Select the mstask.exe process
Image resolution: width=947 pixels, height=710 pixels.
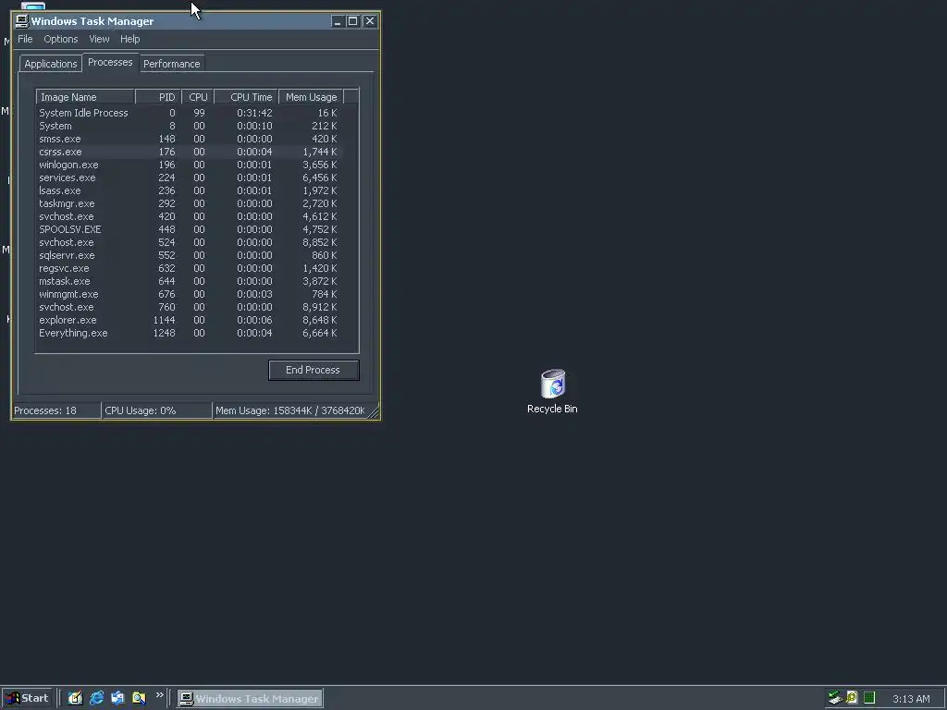189,281
